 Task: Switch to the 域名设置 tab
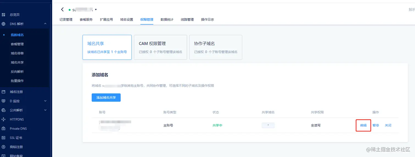[x=127, y=20]
